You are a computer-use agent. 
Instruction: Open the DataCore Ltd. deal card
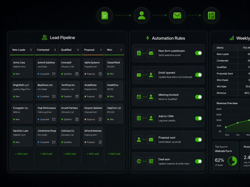click(114, 113)
